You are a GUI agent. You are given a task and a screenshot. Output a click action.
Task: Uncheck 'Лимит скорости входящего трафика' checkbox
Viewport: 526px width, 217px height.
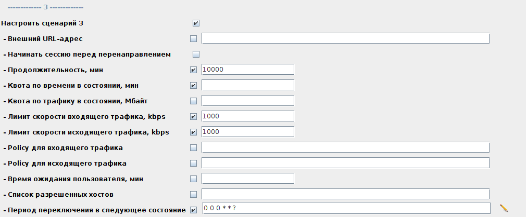point(194,116)
